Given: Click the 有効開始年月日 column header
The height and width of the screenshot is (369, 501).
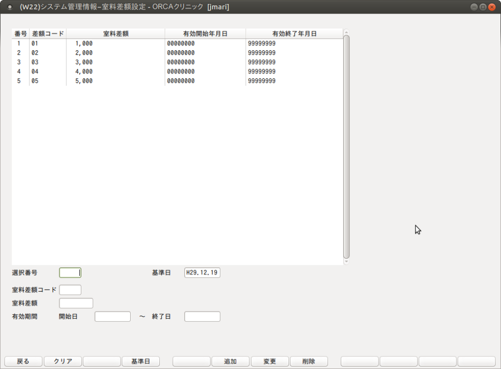Looking at the screenshot, I should pos(205,34).
